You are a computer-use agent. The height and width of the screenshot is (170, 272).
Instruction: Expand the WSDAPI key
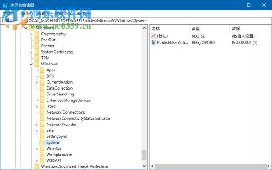37,161
